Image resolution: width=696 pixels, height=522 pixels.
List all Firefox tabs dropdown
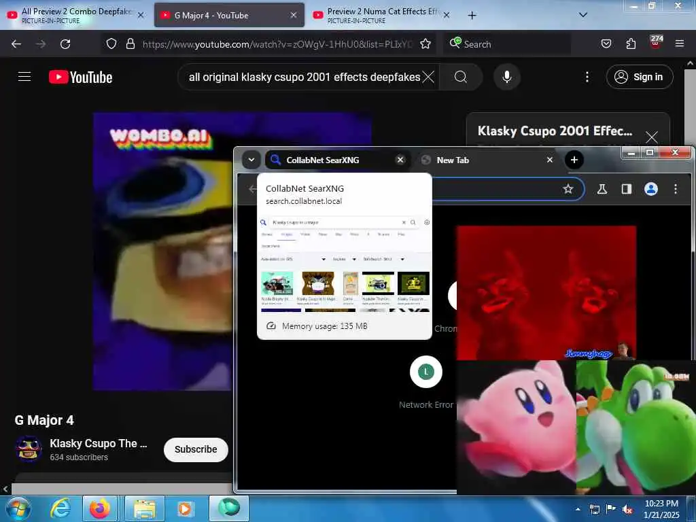[582, 15]
